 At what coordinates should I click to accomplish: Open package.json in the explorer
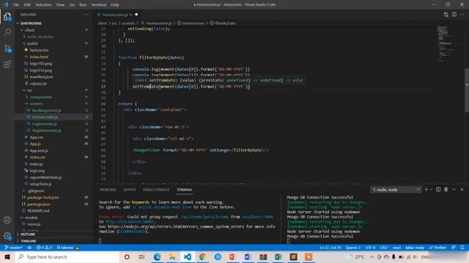[x=39, y=204]
